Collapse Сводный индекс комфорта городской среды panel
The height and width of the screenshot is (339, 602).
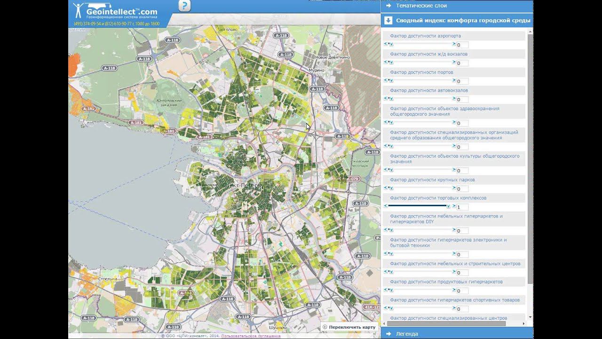click(x=457, y=20)
